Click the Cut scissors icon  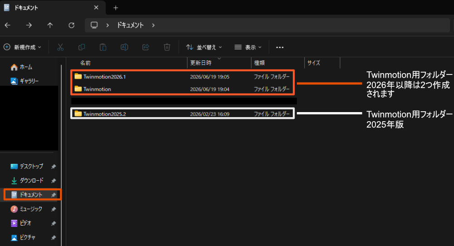tap(60, 47)
